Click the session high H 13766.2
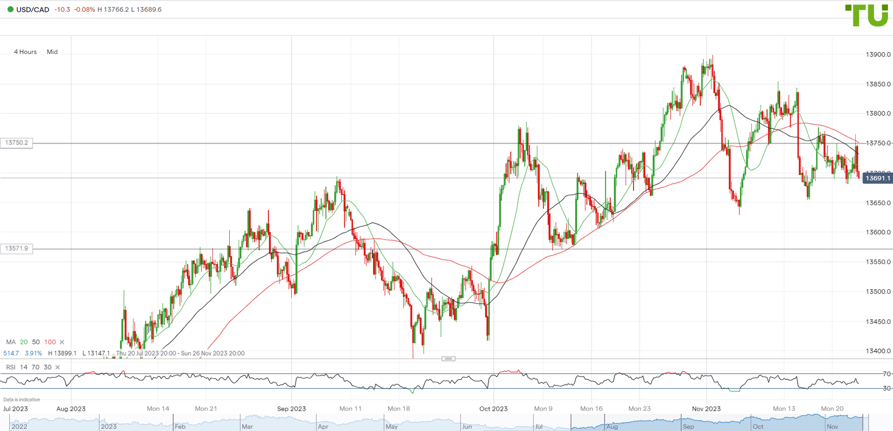The height and width of the screenshot is (431, 893). pyautogui.click(x=113, y=9)
